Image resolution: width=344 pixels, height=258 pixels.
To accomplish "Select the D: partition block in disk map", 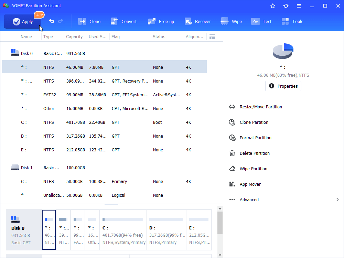I will [166, 230].
